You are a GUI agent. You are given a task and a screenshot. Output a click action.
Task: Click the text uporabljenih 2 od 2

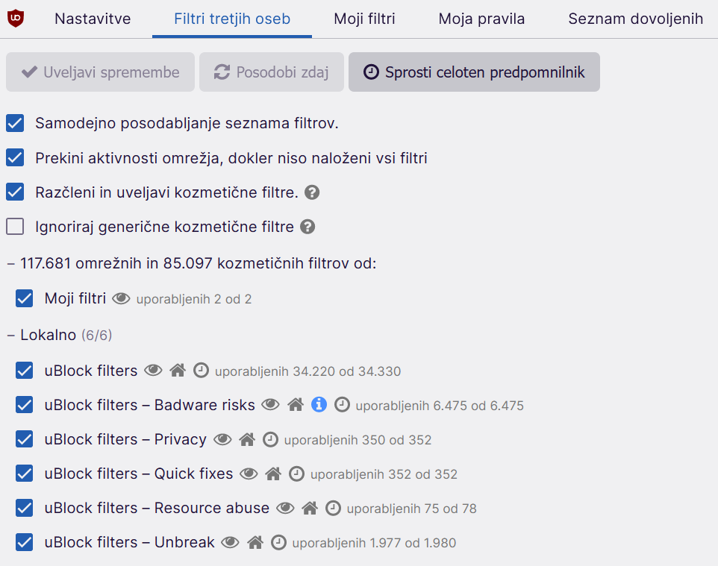coord(194,299)
